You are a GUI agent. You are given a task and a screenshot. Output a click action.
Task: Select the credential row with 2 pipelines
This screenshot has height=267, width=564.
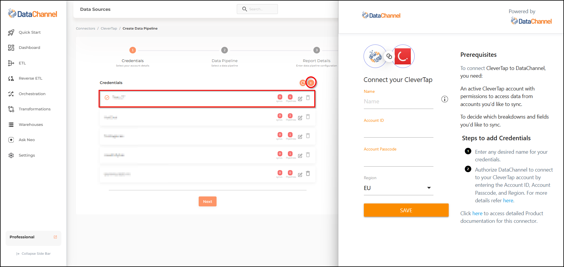[x=207, y=118]
